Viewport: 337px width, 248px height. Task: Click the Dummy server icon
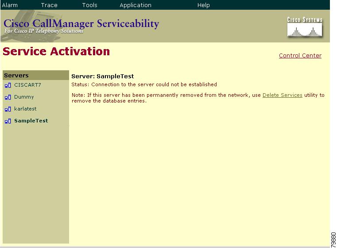click(x=8, y=97)
